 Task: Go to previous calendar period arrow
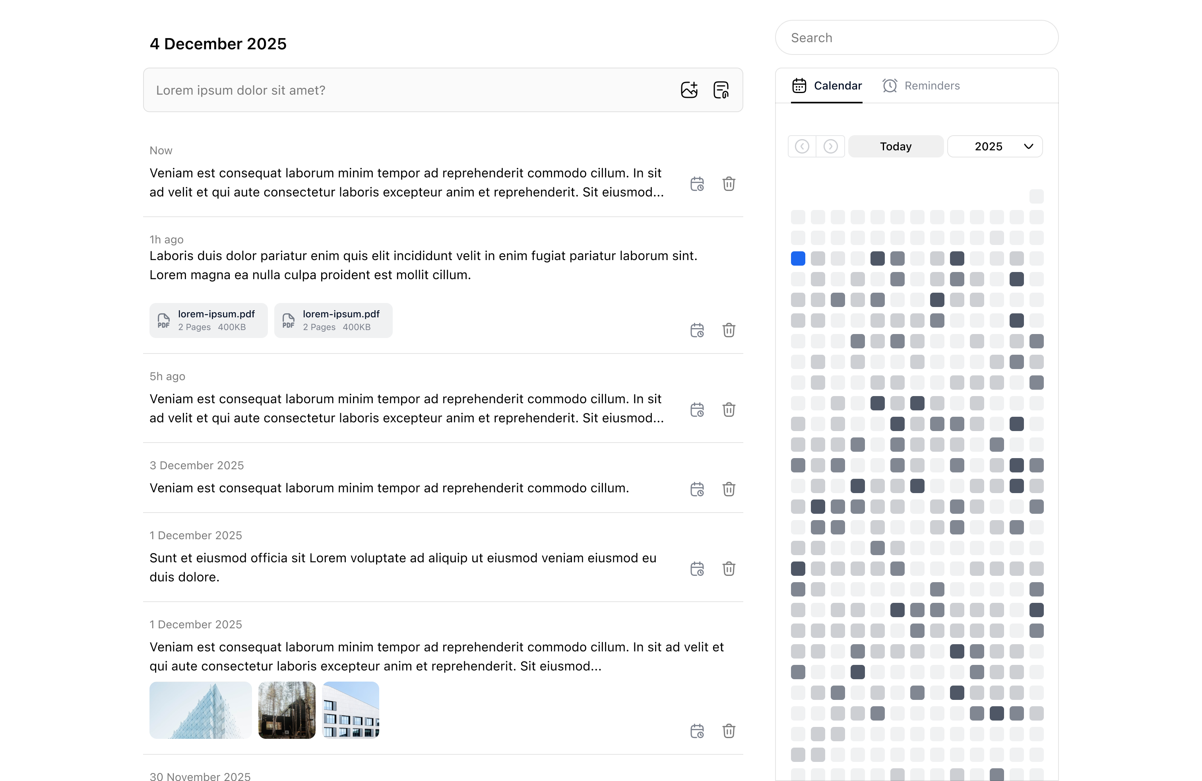[802, 146]
